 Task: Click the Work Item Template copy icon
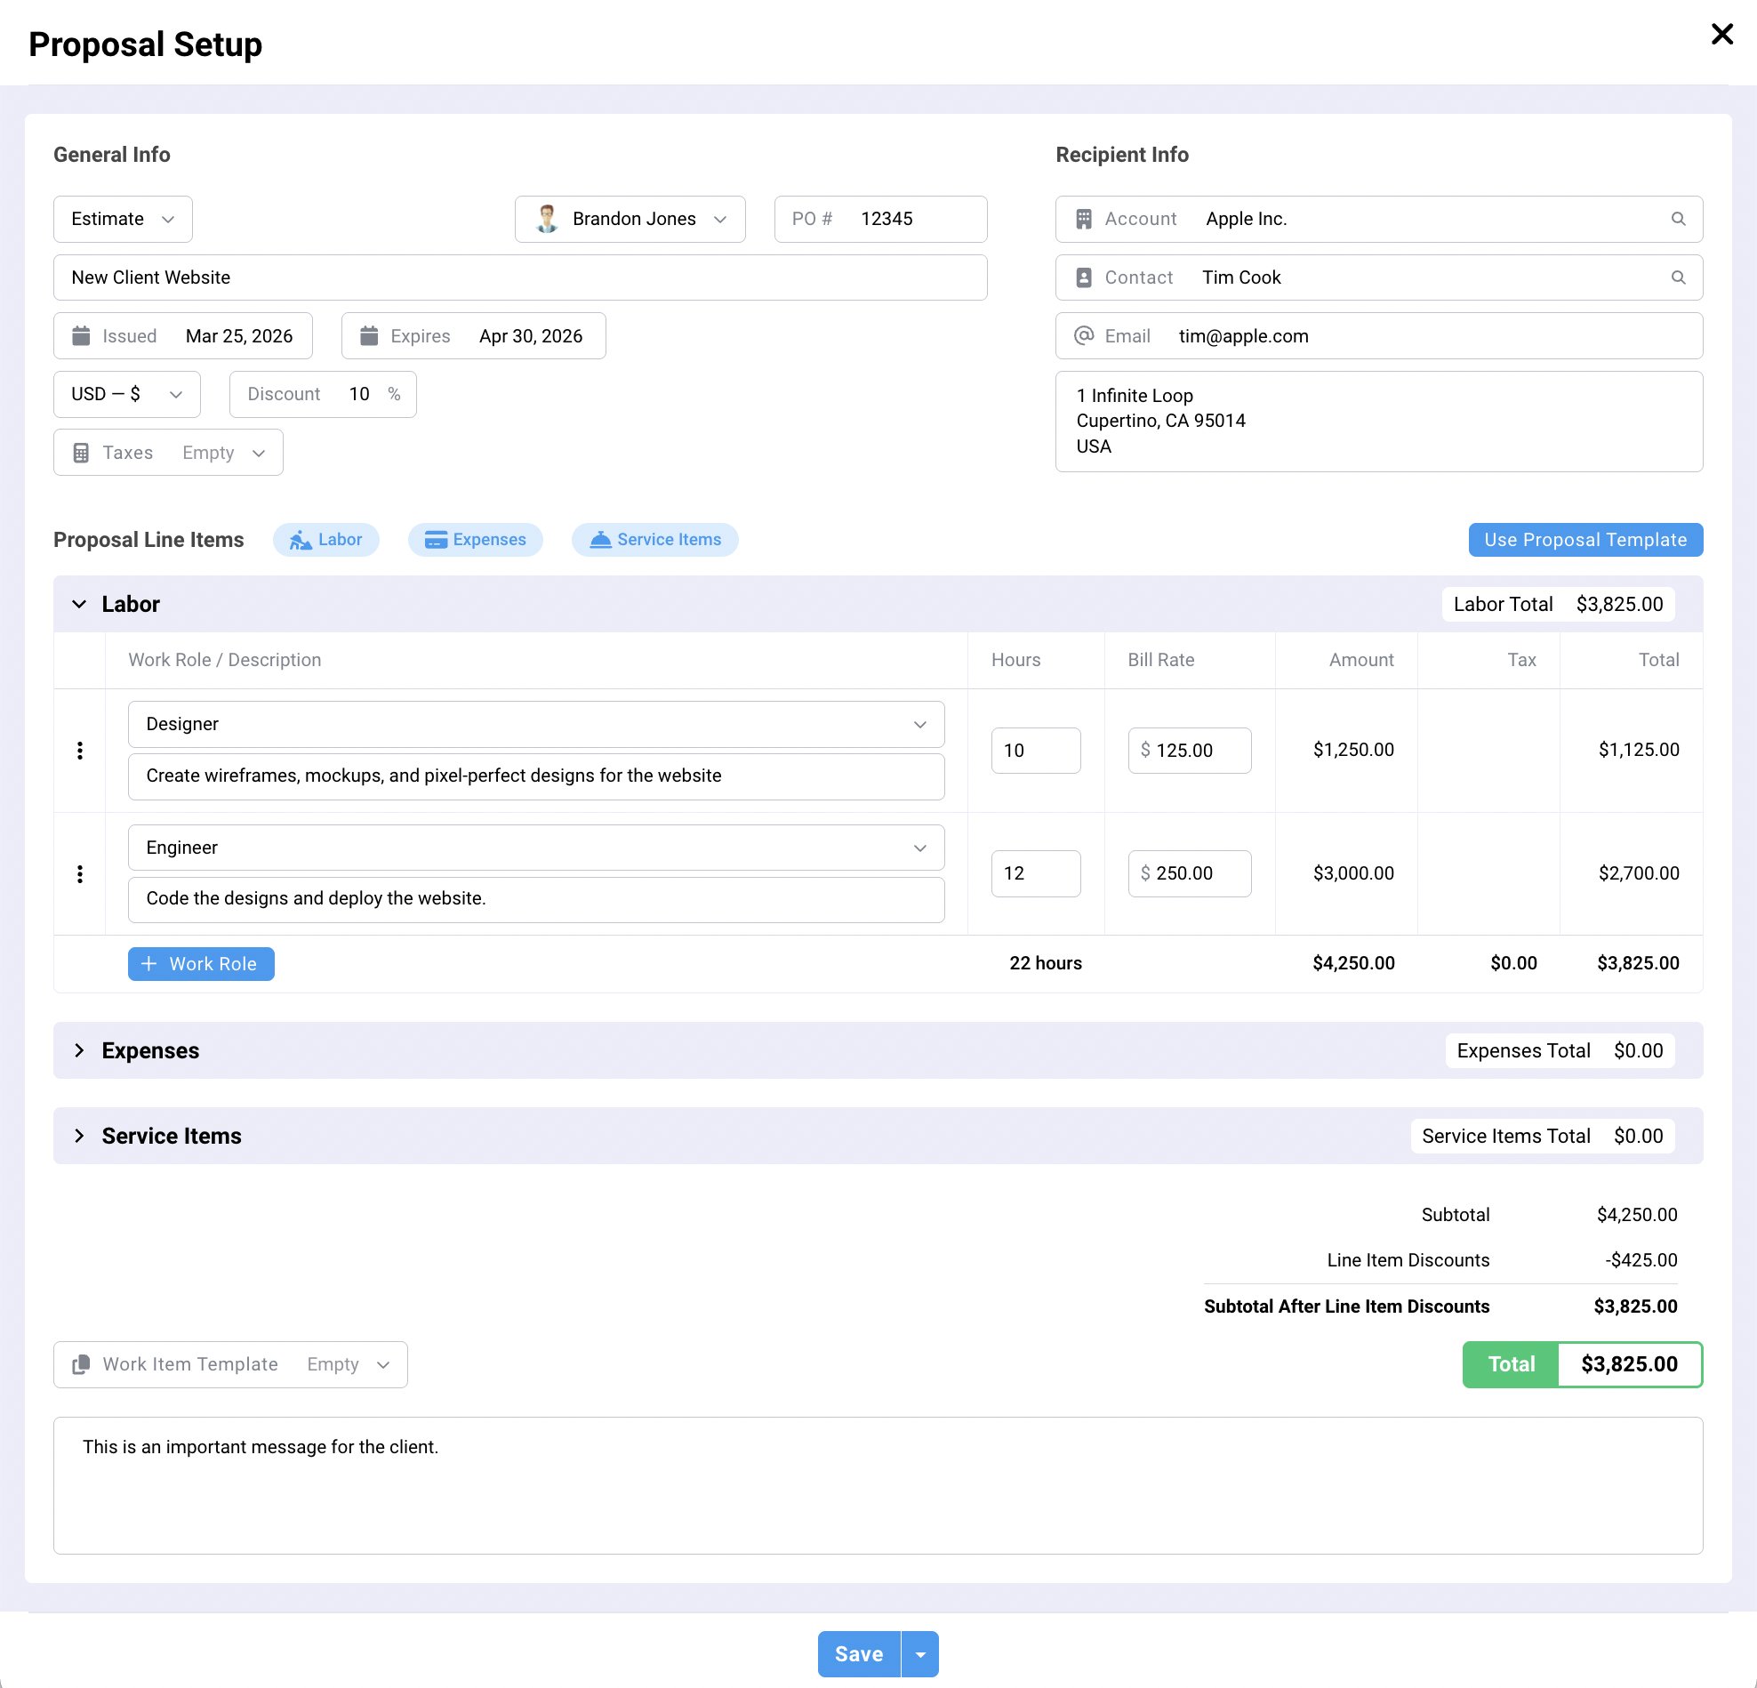click(x=81, y=1363)
